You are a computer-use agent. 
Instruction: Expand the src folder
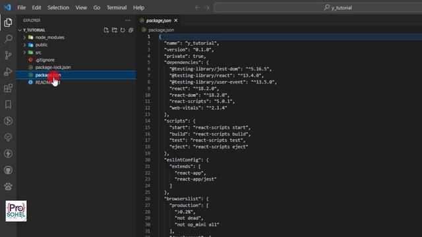coord(24,53)
